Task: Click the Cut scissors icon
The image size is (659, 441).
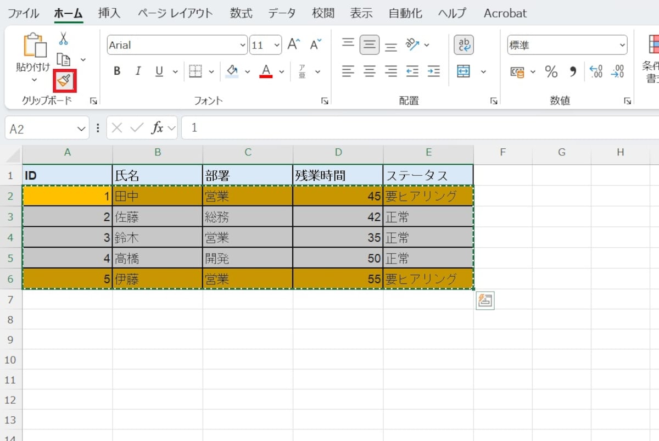Action: pos(63,38)
